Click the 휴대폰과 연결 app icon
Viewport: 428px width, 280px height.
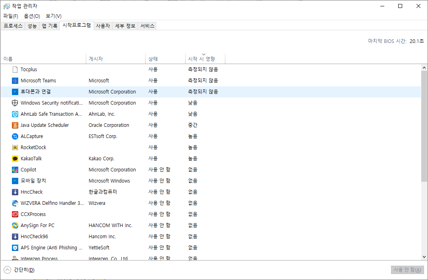click(15, 92)
